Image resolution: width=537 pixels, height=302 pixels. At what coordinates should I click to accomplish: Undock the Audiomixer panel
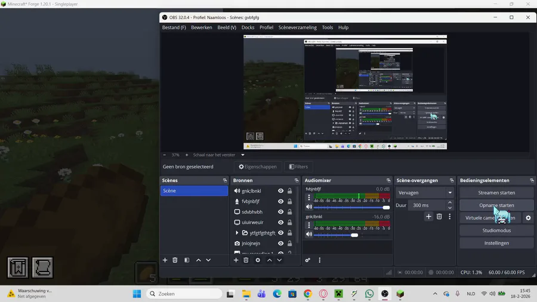tap(388, 180)
